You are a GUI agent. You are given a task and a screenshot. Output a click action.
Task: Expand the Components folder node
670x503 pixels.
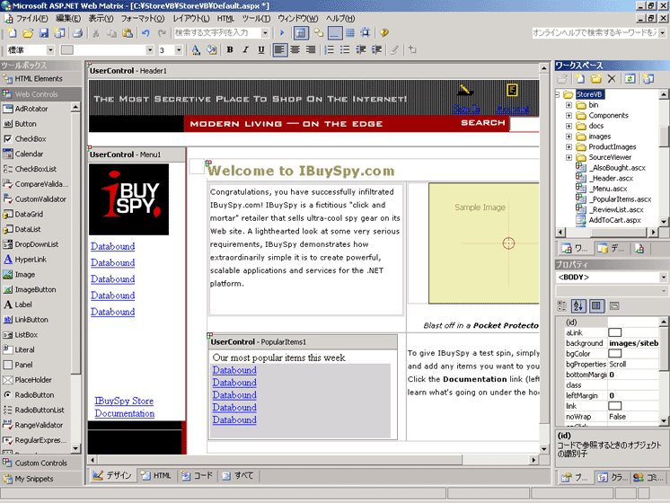coord(569,115)
